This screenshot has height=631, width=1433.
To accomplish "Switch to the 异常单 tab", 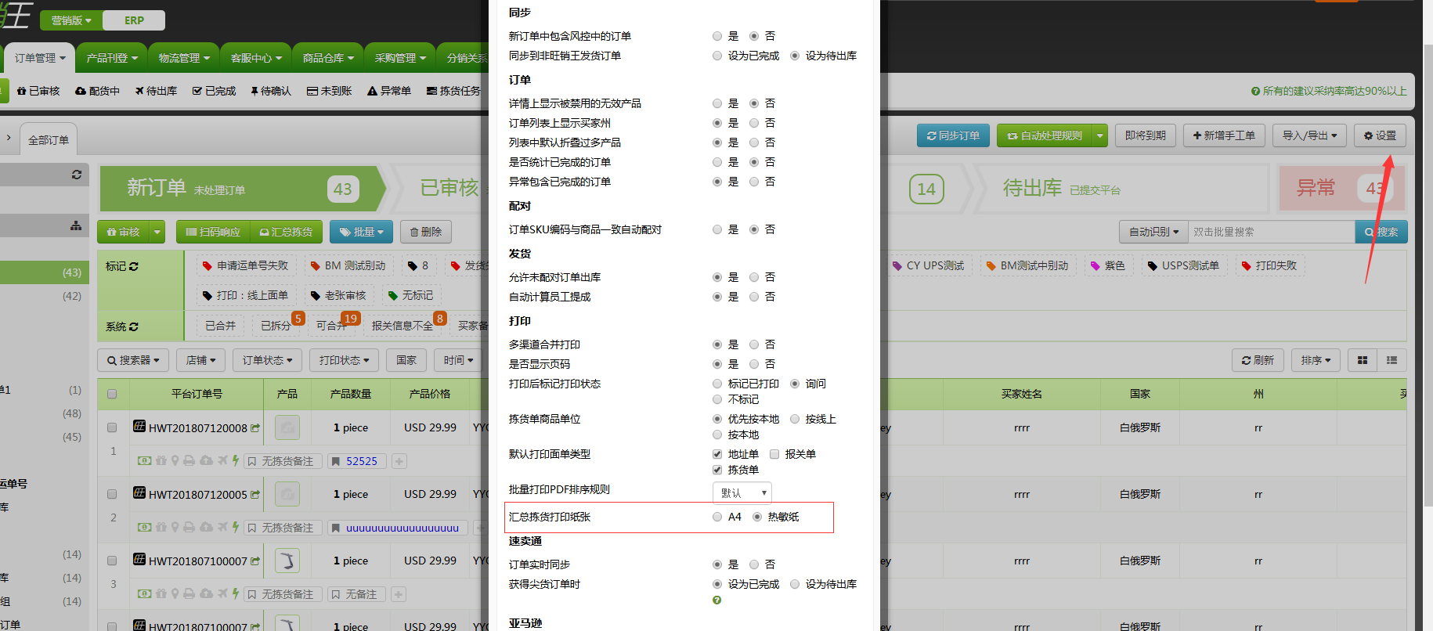I will pyautogui.click(x=389, y=91).
